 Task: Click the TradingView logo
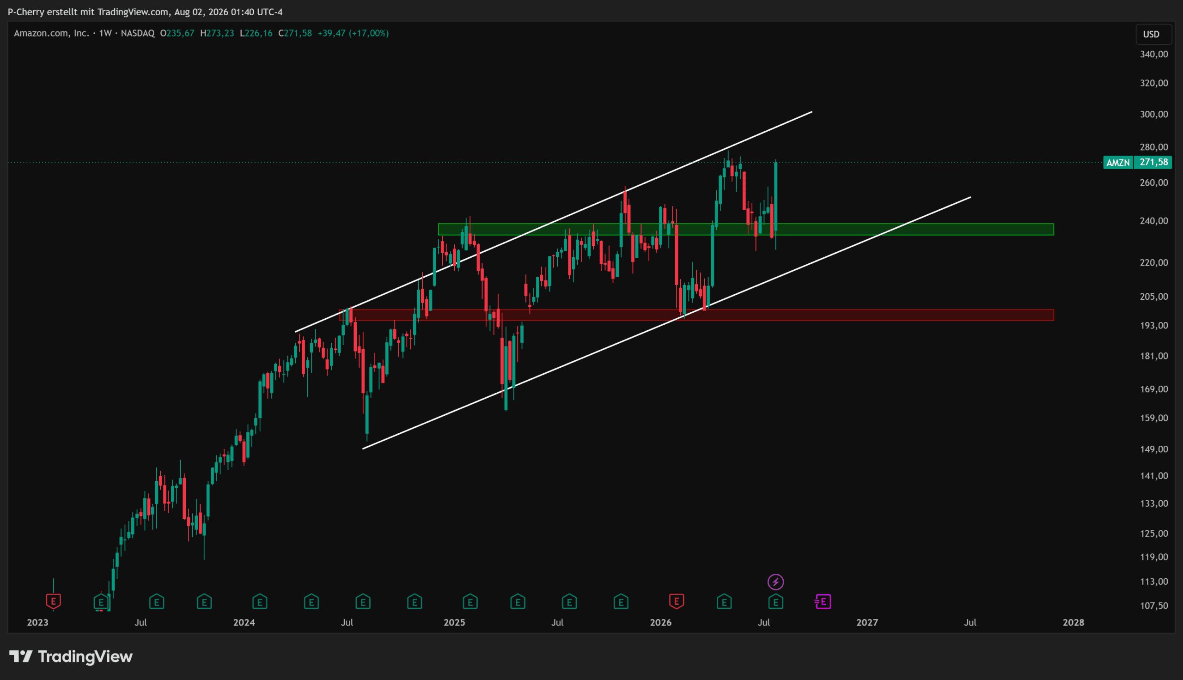point(71,656)
